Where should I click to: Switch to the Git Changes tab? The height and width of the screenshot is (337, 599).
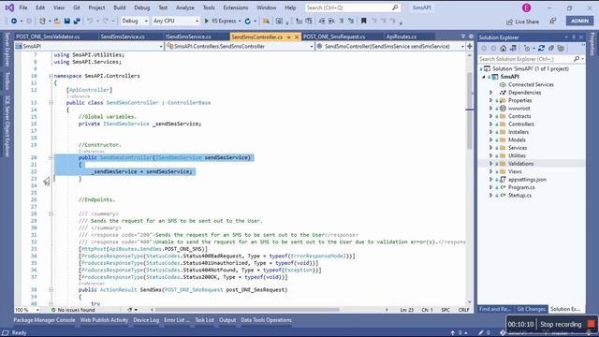pos(531,309)
